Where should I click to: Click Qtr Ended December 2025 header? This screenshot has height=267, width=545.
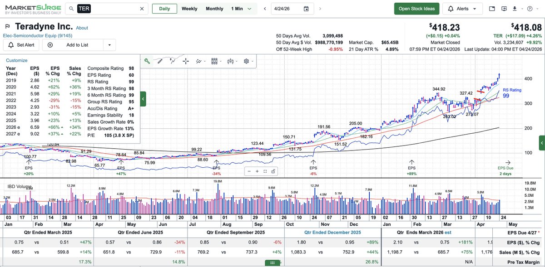coord(333,232)
